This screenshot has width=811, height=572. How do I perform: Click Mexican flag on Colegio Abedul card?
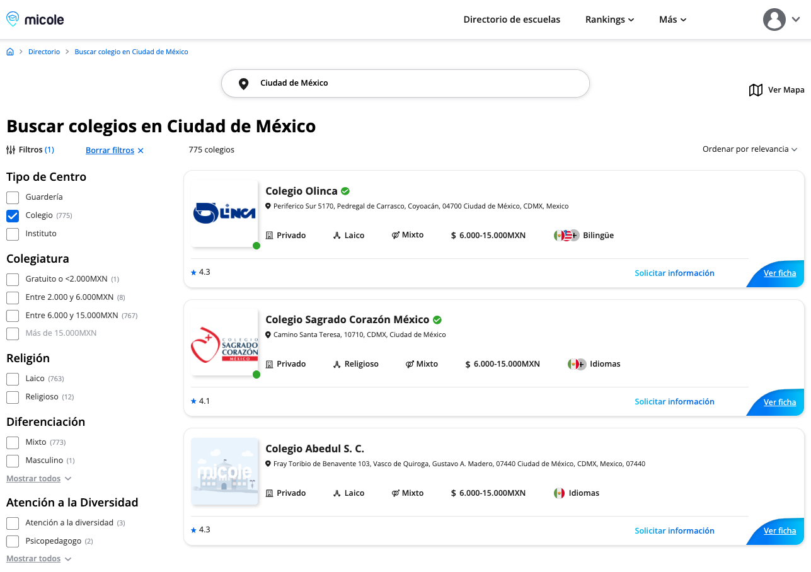point(559,493)
